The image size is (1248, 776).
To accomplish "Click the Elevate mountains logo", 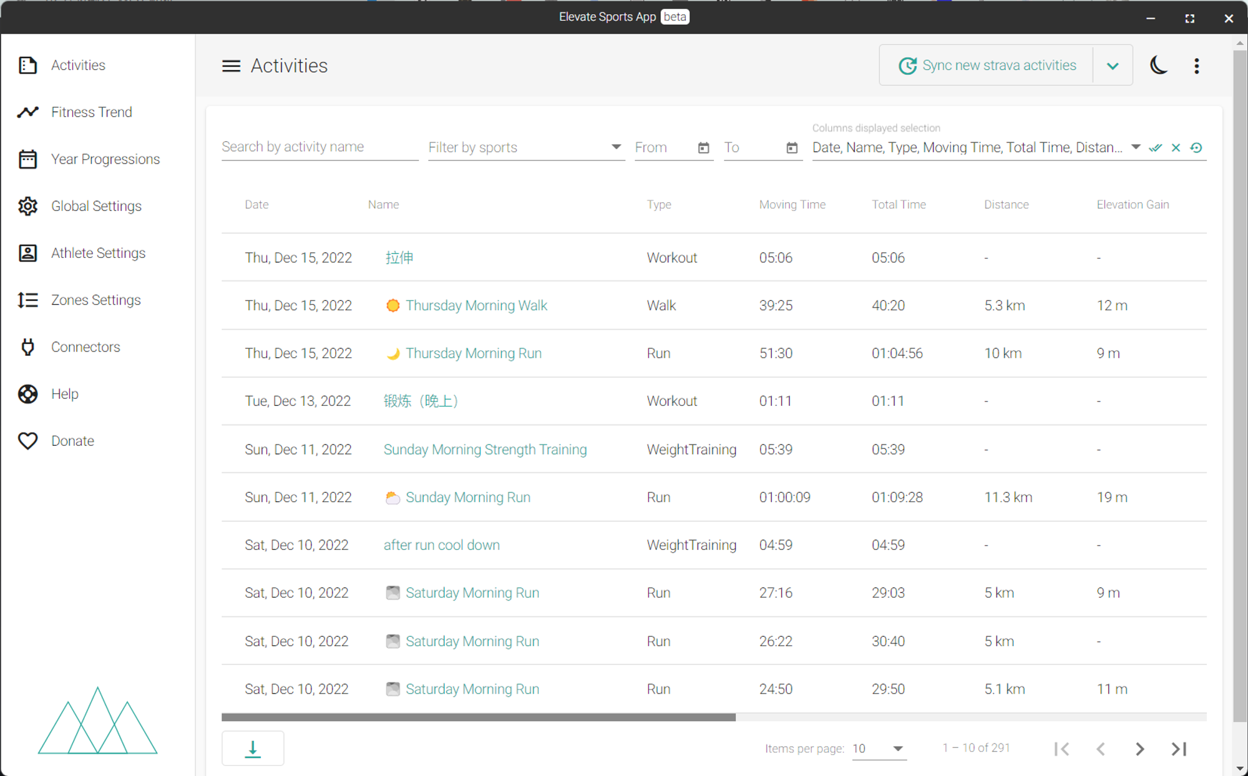I will click(x=97, y=720).
